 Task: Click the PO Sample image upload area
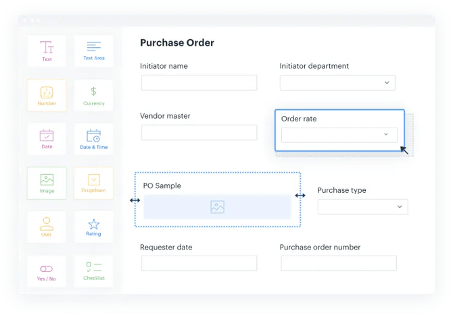(217, 207)
